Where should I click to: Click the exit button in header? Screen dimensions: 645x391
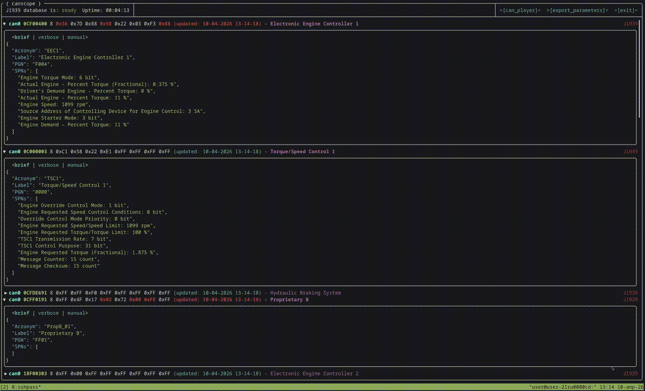click(x=626, y=10)
